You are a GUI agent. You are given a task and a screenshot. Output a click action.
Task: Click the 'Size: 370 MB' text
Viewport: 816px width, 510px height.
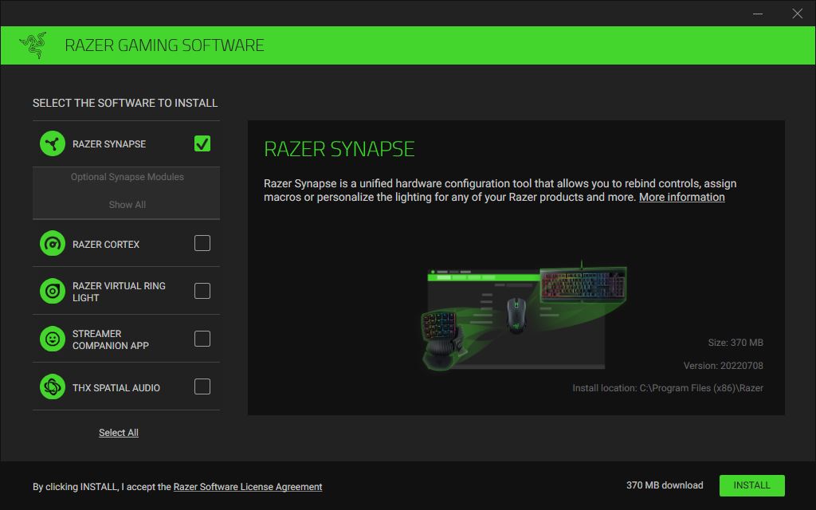[736, 343]
